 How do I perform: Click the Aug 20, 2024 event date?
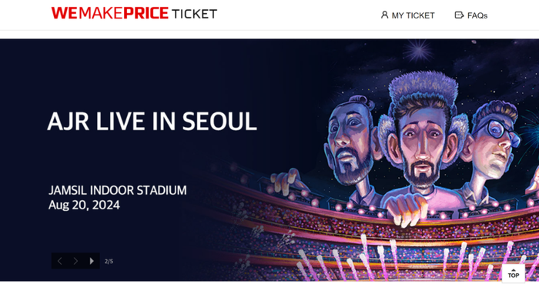[84, 205]
